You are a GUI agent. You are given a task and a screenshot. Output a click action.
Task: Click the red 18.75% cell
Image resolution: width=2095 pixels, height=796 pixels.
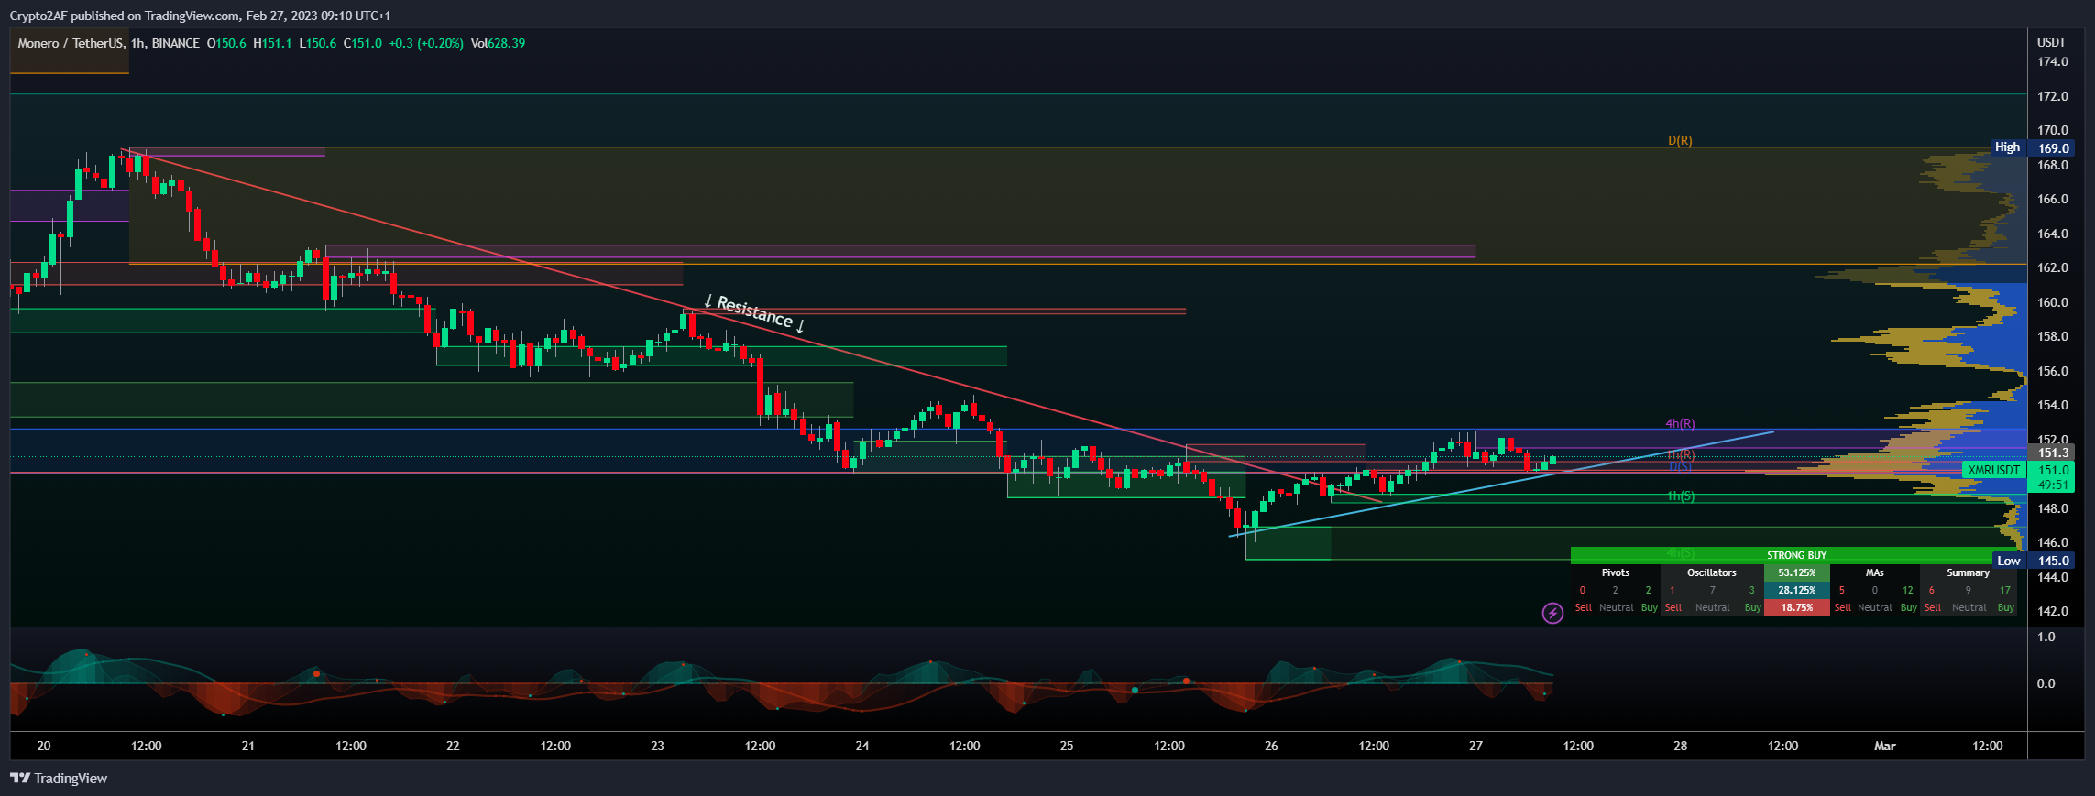point(1797,607)
